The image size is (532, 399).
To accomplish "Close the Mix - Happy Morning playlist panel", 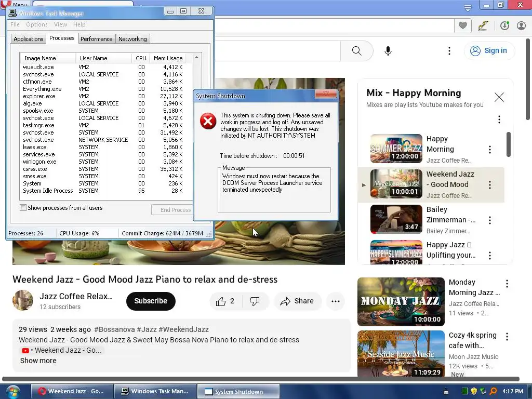I will tap(499, 97).
